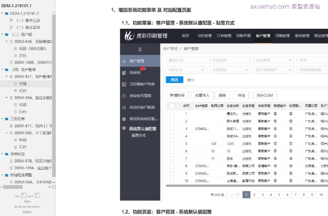The image size is (328, 216).
Task: Collapse the 工艺信息 tree folder
Action: pyautogui.click(x=2, y=119)
